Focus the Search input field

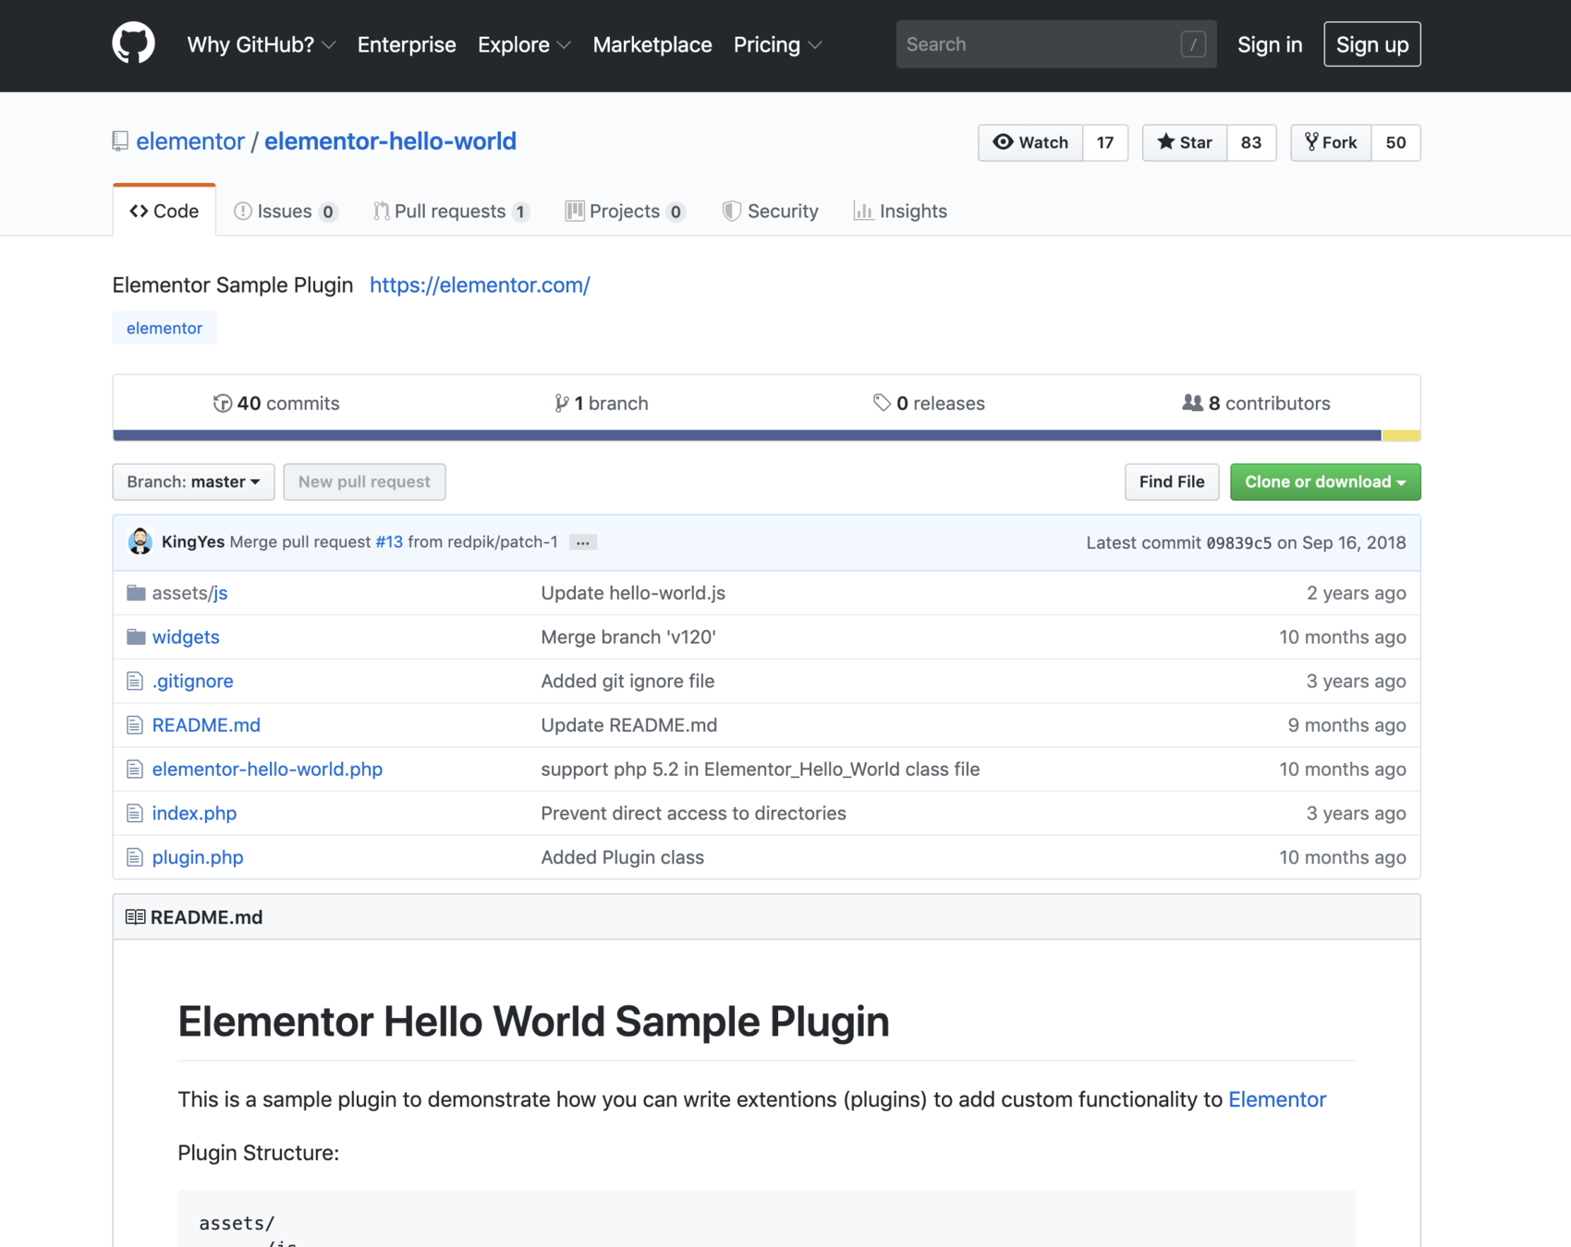click(1056, 44)
